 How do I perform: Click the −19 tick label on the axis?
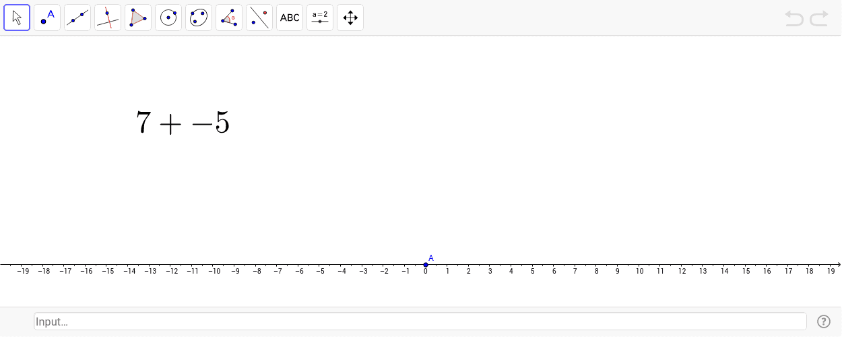coord(22,272)
